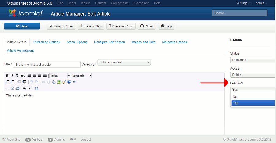Toggle bold formatting in the editor
Screen dimensions: 276x143
[7, 76]
